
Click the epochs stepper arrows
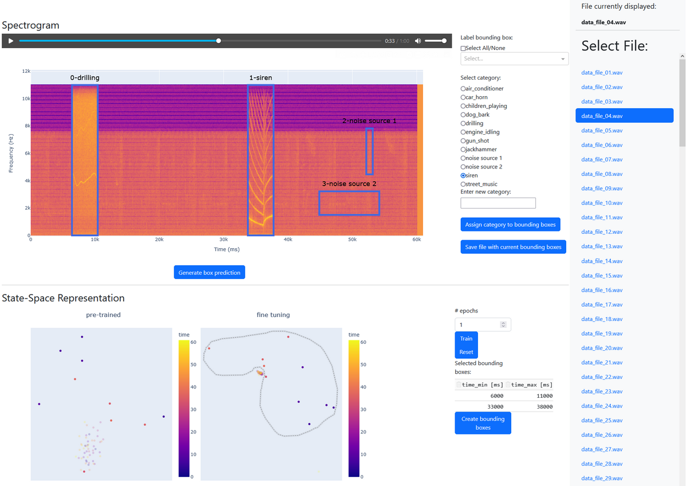pos(503,324)
